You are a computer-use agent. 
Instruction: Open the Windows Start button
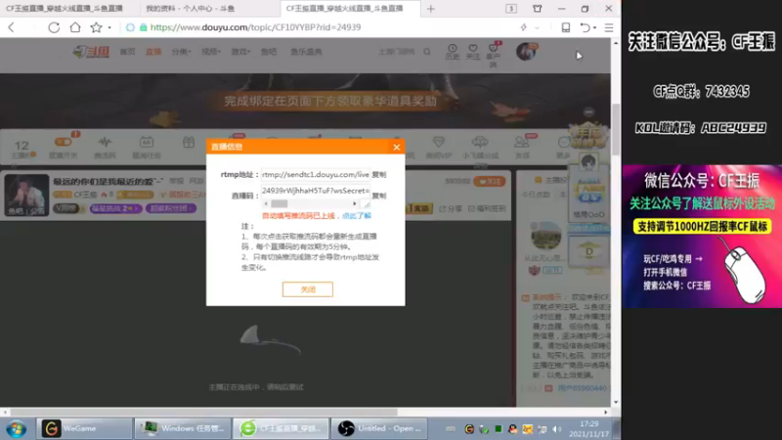[x=17, y=428]
